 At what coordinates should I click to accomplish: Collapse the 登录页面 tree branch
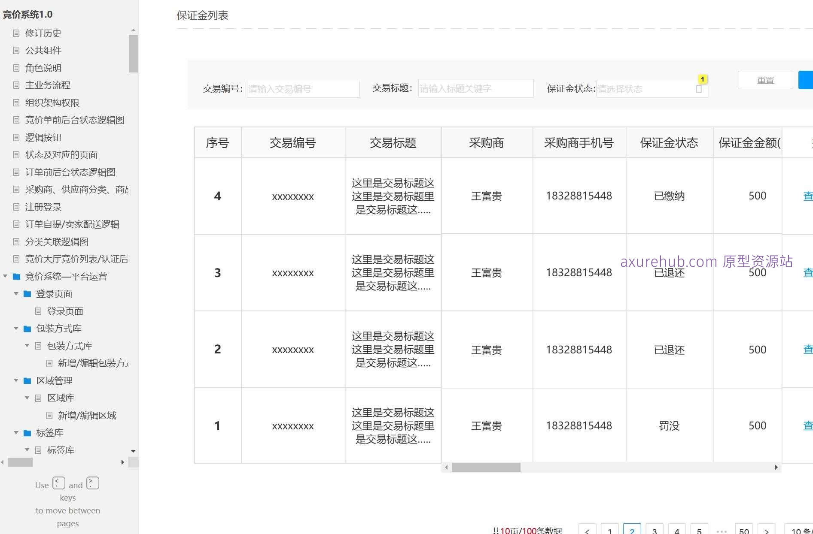(16, 294)
